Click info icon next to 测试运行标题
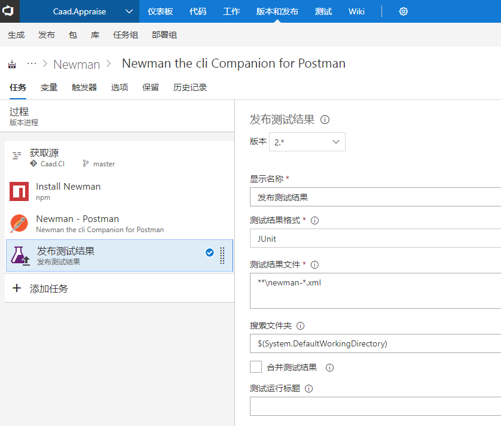The width and height of the screenshot is (501, 426). point(308,388)
